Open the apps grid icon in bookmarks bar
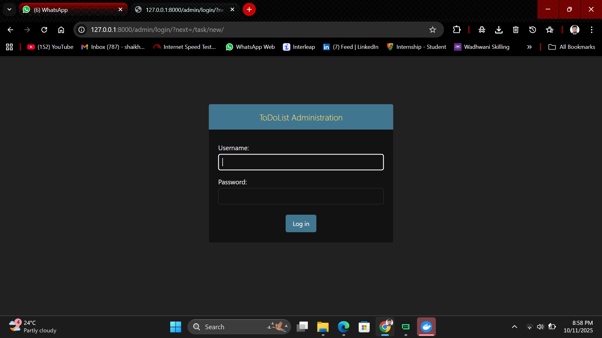The image size is (602, 338). [9, 47]
